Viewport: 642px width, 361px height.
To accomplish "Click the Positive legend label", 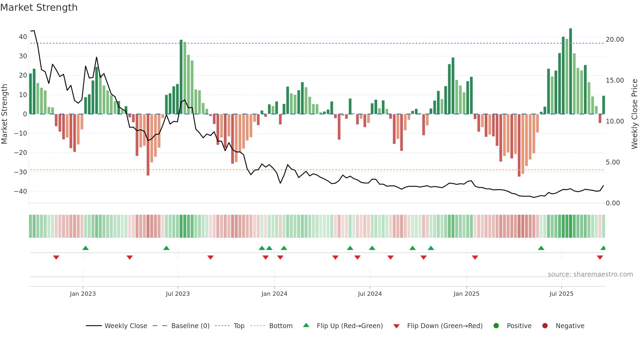I will pyautogui.click(x=519, y=326).
